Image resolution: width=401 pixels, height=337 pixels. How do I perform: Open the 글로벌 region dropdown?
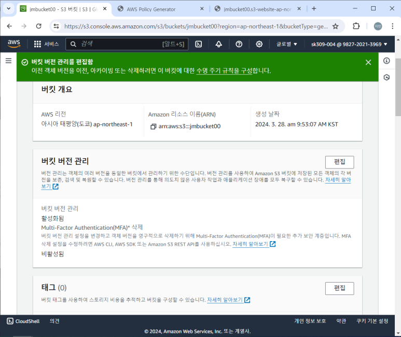286,44
